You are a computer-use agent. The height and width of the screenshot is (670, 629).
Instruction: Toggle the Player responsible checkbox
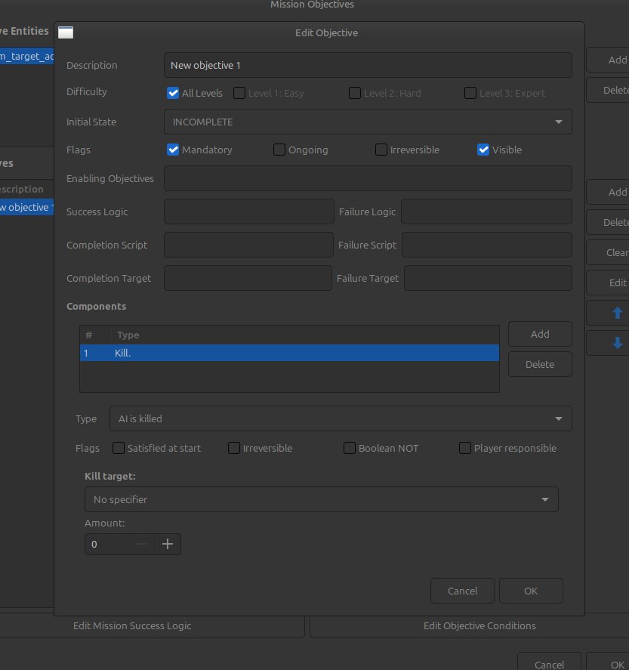465,448
